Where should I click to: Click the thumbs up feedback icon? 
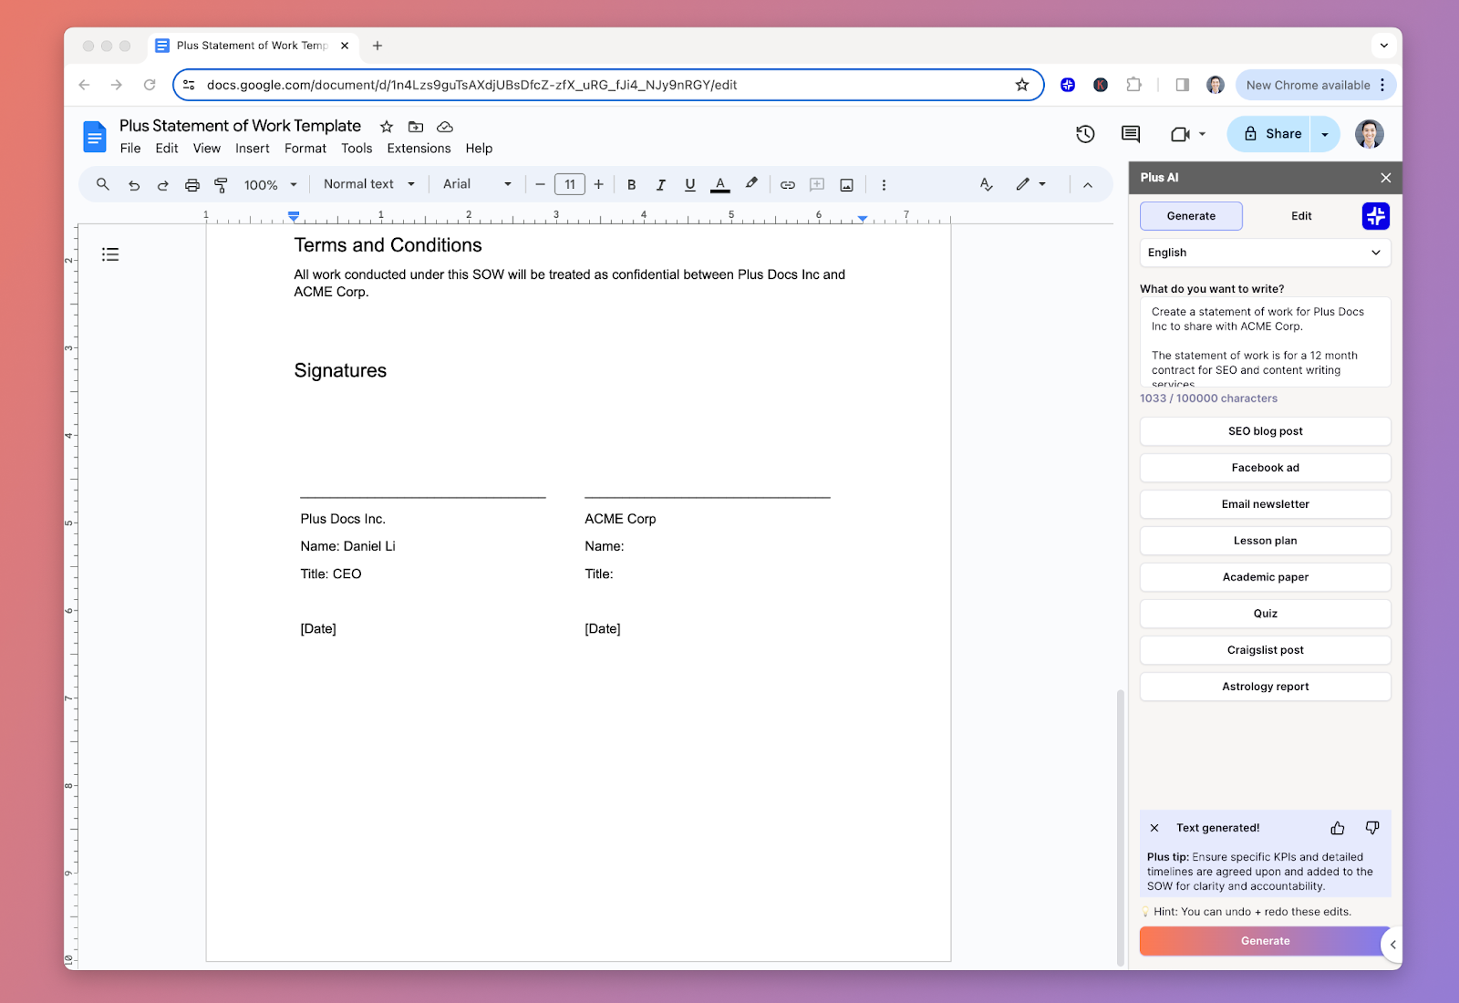point(1338,828)
